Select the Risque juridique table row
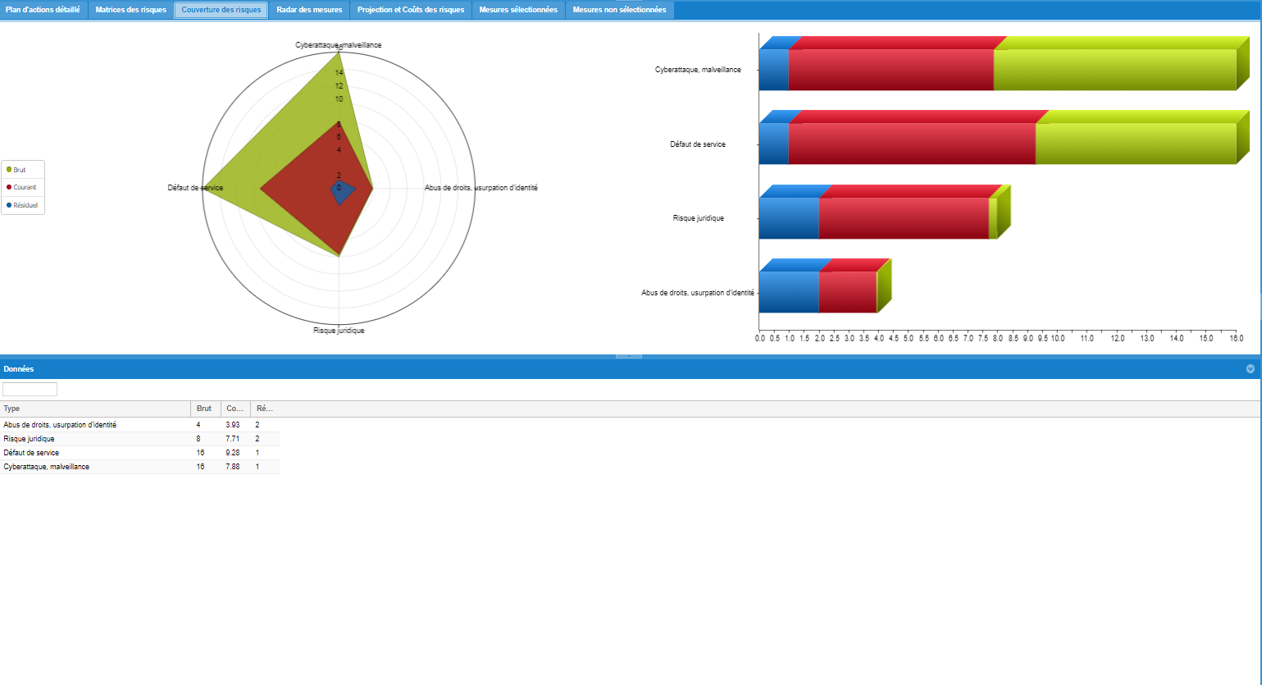 (x=139, y=439)
